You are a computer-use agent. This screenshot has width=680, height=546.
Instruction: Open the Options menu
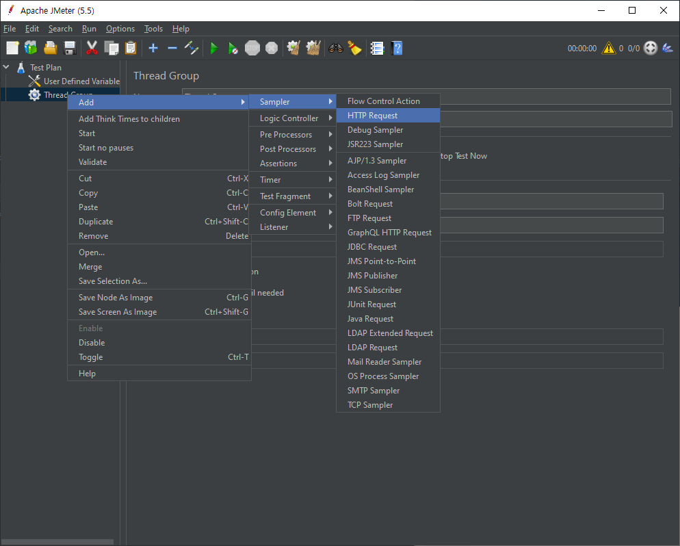[x=120, y=29]
